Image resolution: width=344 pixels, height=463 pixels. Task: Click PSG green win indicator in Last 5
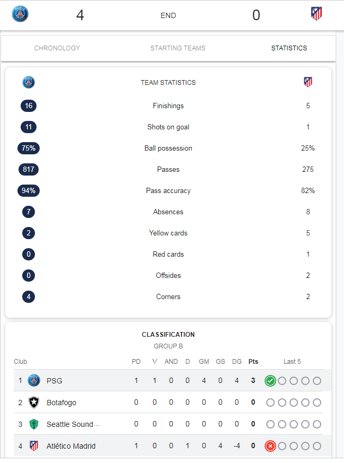pos(270,381)
